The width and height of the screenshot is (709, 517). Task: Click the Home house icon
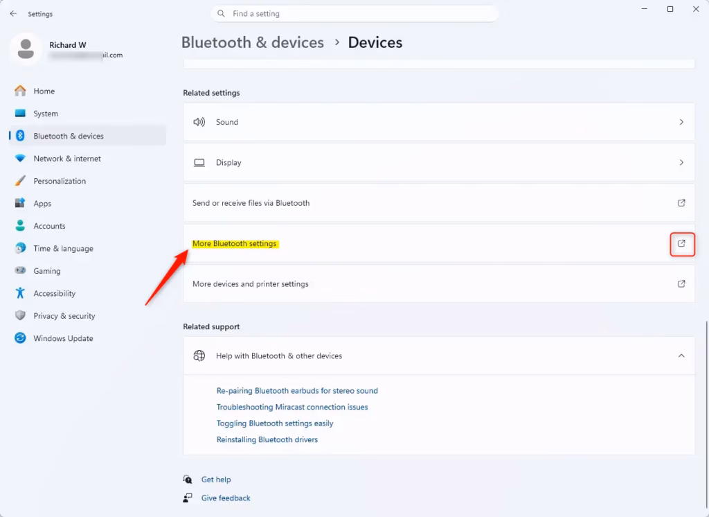20,91
